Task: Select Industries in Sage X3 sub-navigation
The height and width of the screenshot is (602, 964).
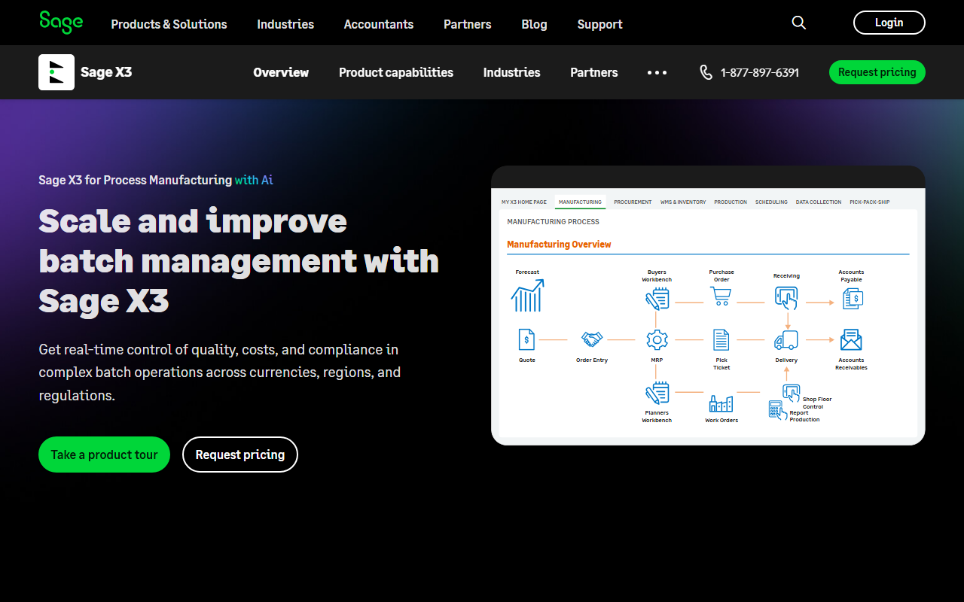Action: click(x=511, y=72)
